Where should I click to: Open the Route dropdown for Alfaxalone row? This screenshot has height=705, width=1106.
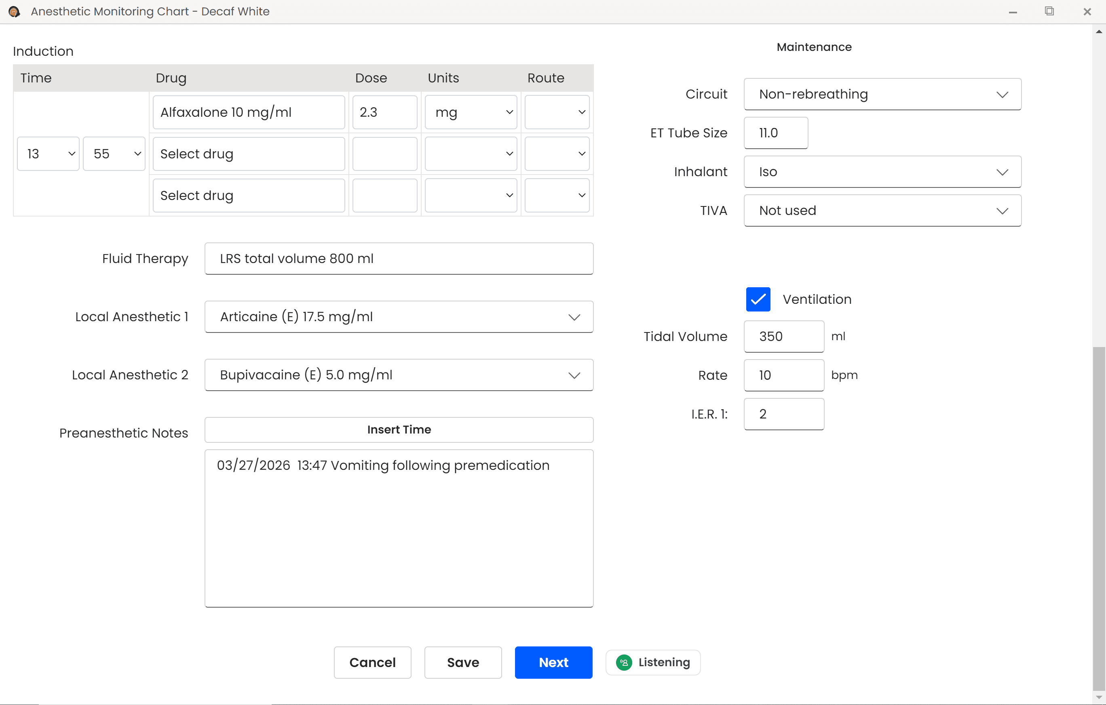[x=557, y=112]
